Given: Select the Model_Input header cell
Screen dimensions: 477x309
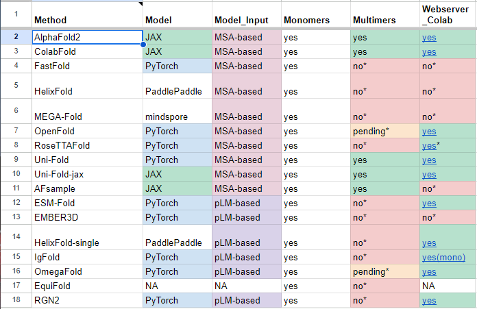Looking at the screenshot, I should click(x=247, y=14).
